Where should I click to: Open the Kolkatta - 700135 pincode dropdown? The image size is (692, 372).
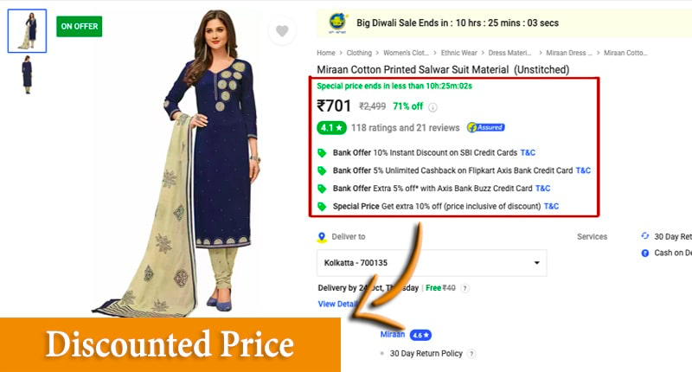point(432,263)
